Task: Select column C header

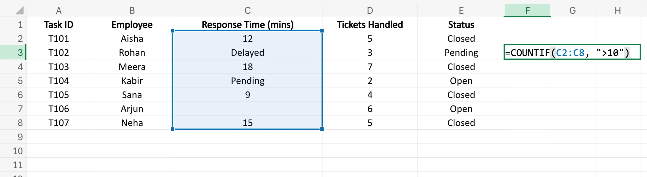Action: click(247, 10)
